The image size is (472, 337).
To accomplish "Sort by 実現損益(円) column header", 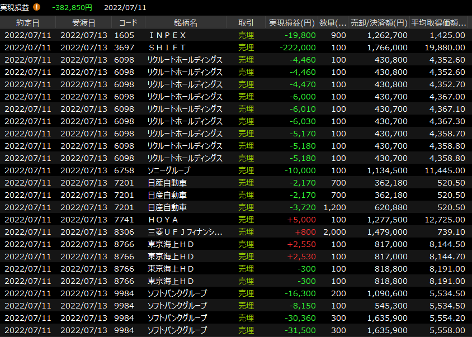I will 292,23.
